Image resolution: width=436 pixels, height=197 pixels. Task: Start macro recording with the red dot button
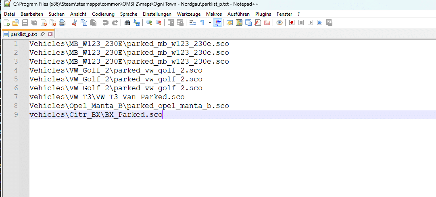[292, 23]
